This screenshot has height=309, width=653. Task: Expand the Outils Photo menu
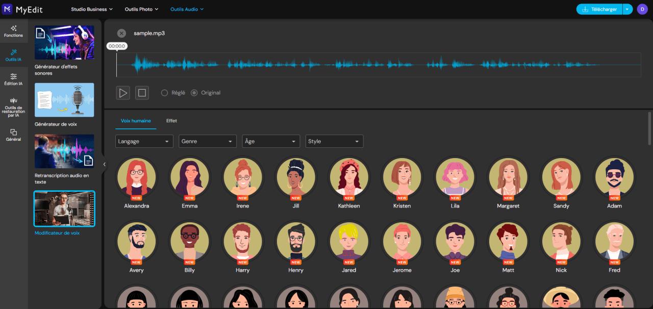click(141, 9)
